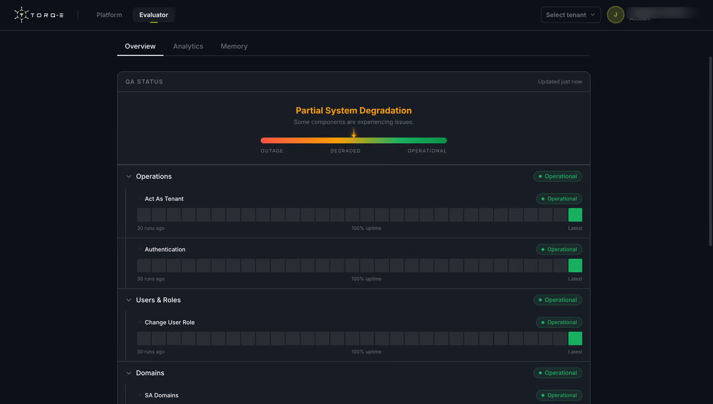Screen dimensions: 713x404
Task: Click 100% uptime under Act As Tenant
Action: tap(366, 228)
